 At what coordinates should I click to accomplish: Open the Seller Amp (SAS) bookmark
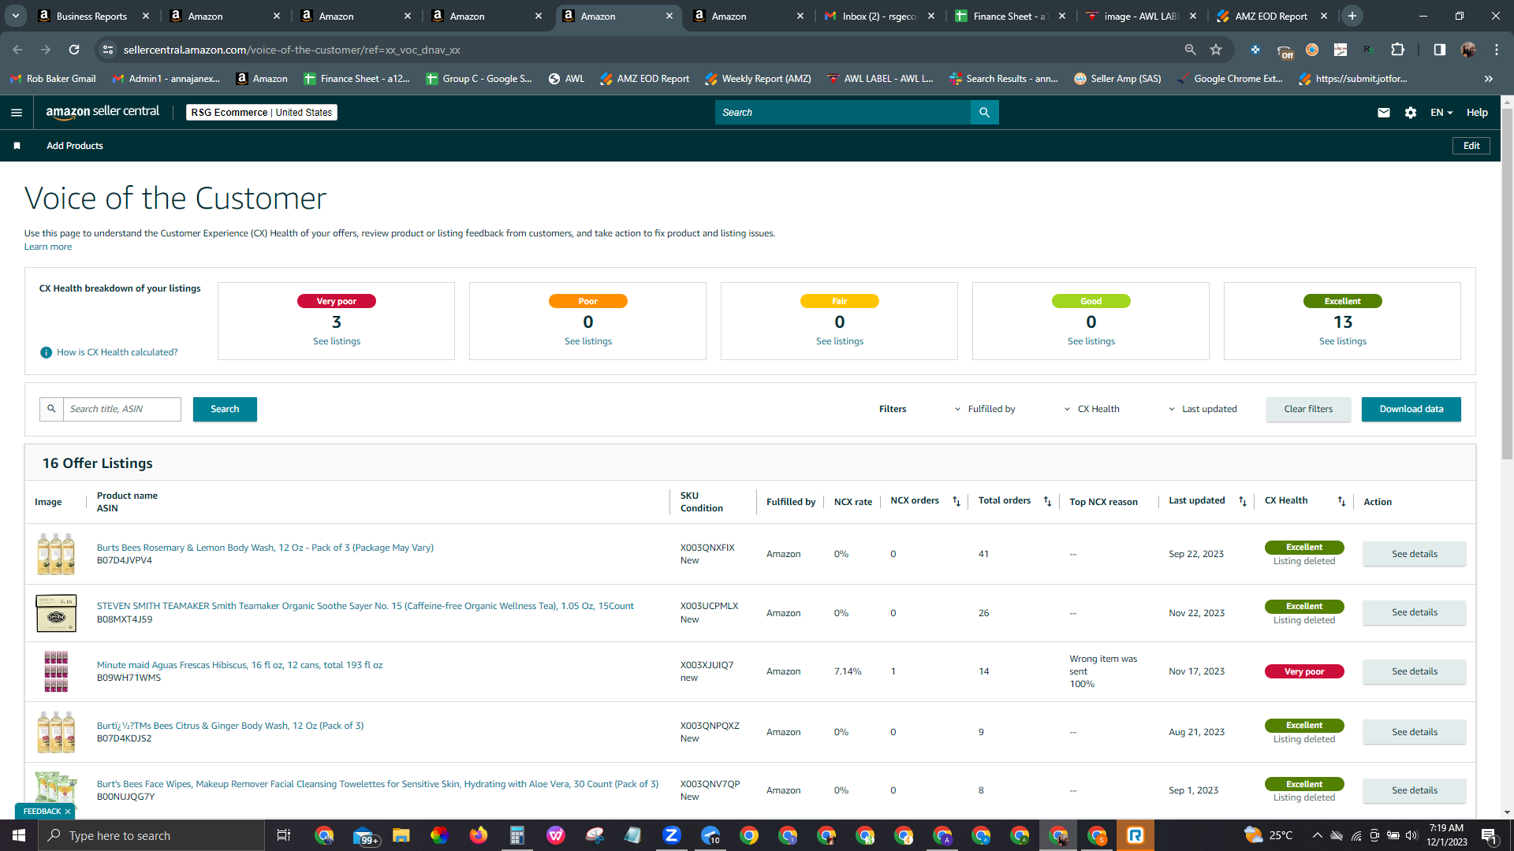pyautogui.click(x=1117, y=79)
